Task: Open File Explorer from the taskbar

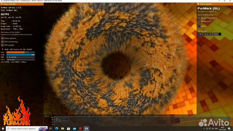Action: pos(62,129)
